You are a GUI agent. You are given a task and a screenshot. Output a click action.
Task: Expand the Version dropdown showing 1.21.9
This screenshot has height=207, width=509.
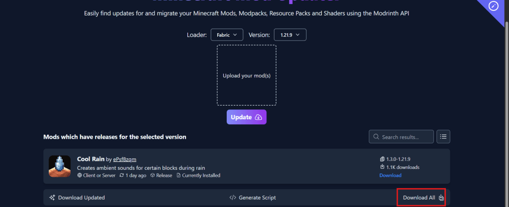[290, 35]
